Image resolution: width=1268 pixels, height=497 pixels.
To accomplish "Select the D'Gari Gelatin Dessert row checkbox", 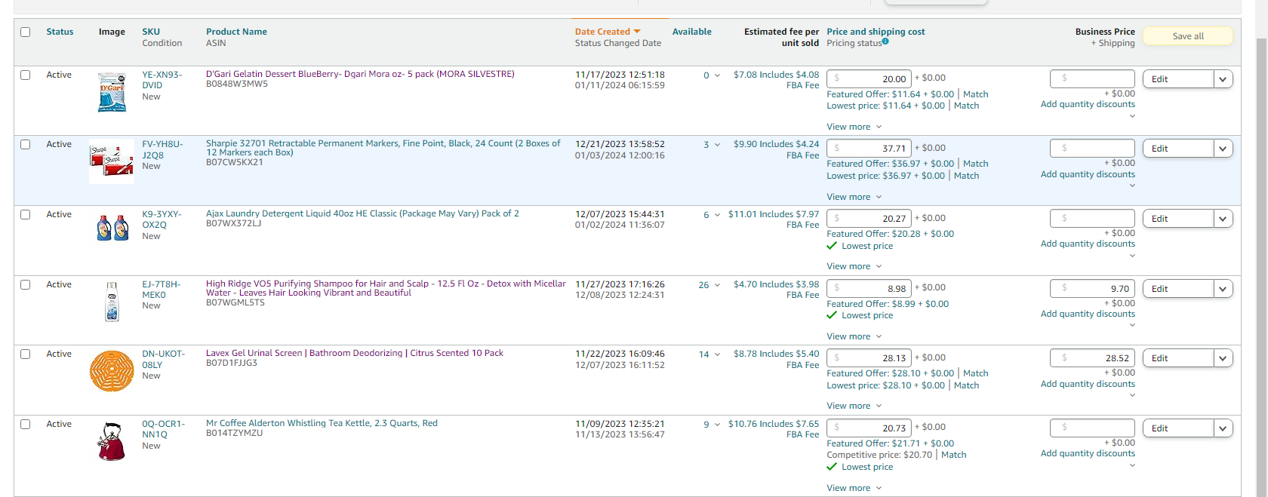I will (26, 75).
